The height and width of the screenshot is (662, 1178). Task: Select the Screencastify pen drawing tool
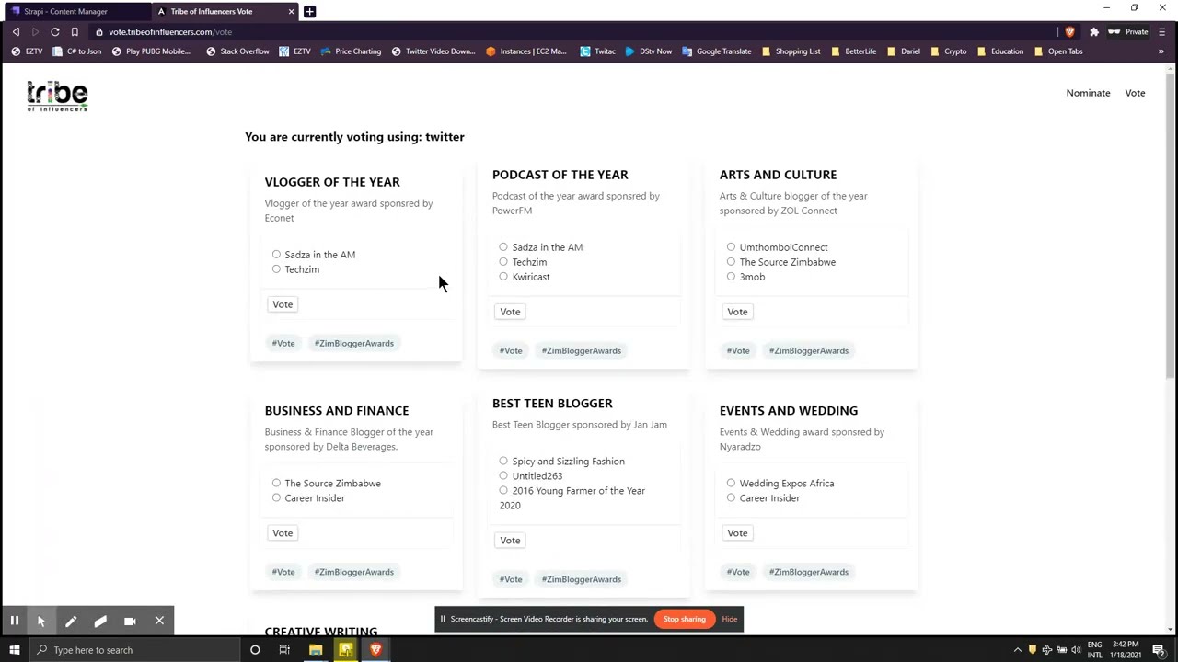pos(71,622)
